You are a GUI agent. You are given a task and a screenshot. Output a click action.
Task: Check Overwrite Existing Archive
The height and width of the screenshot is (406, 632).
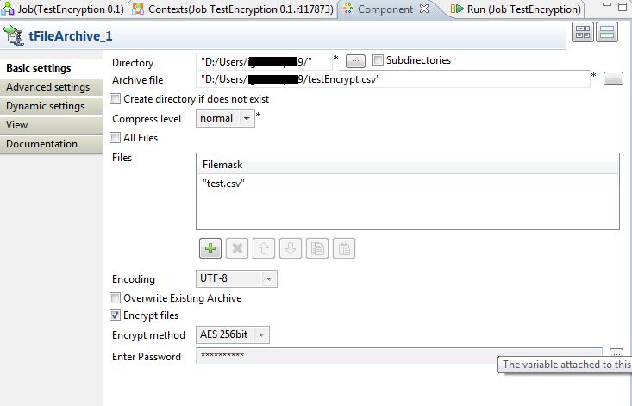pos(115,298)
